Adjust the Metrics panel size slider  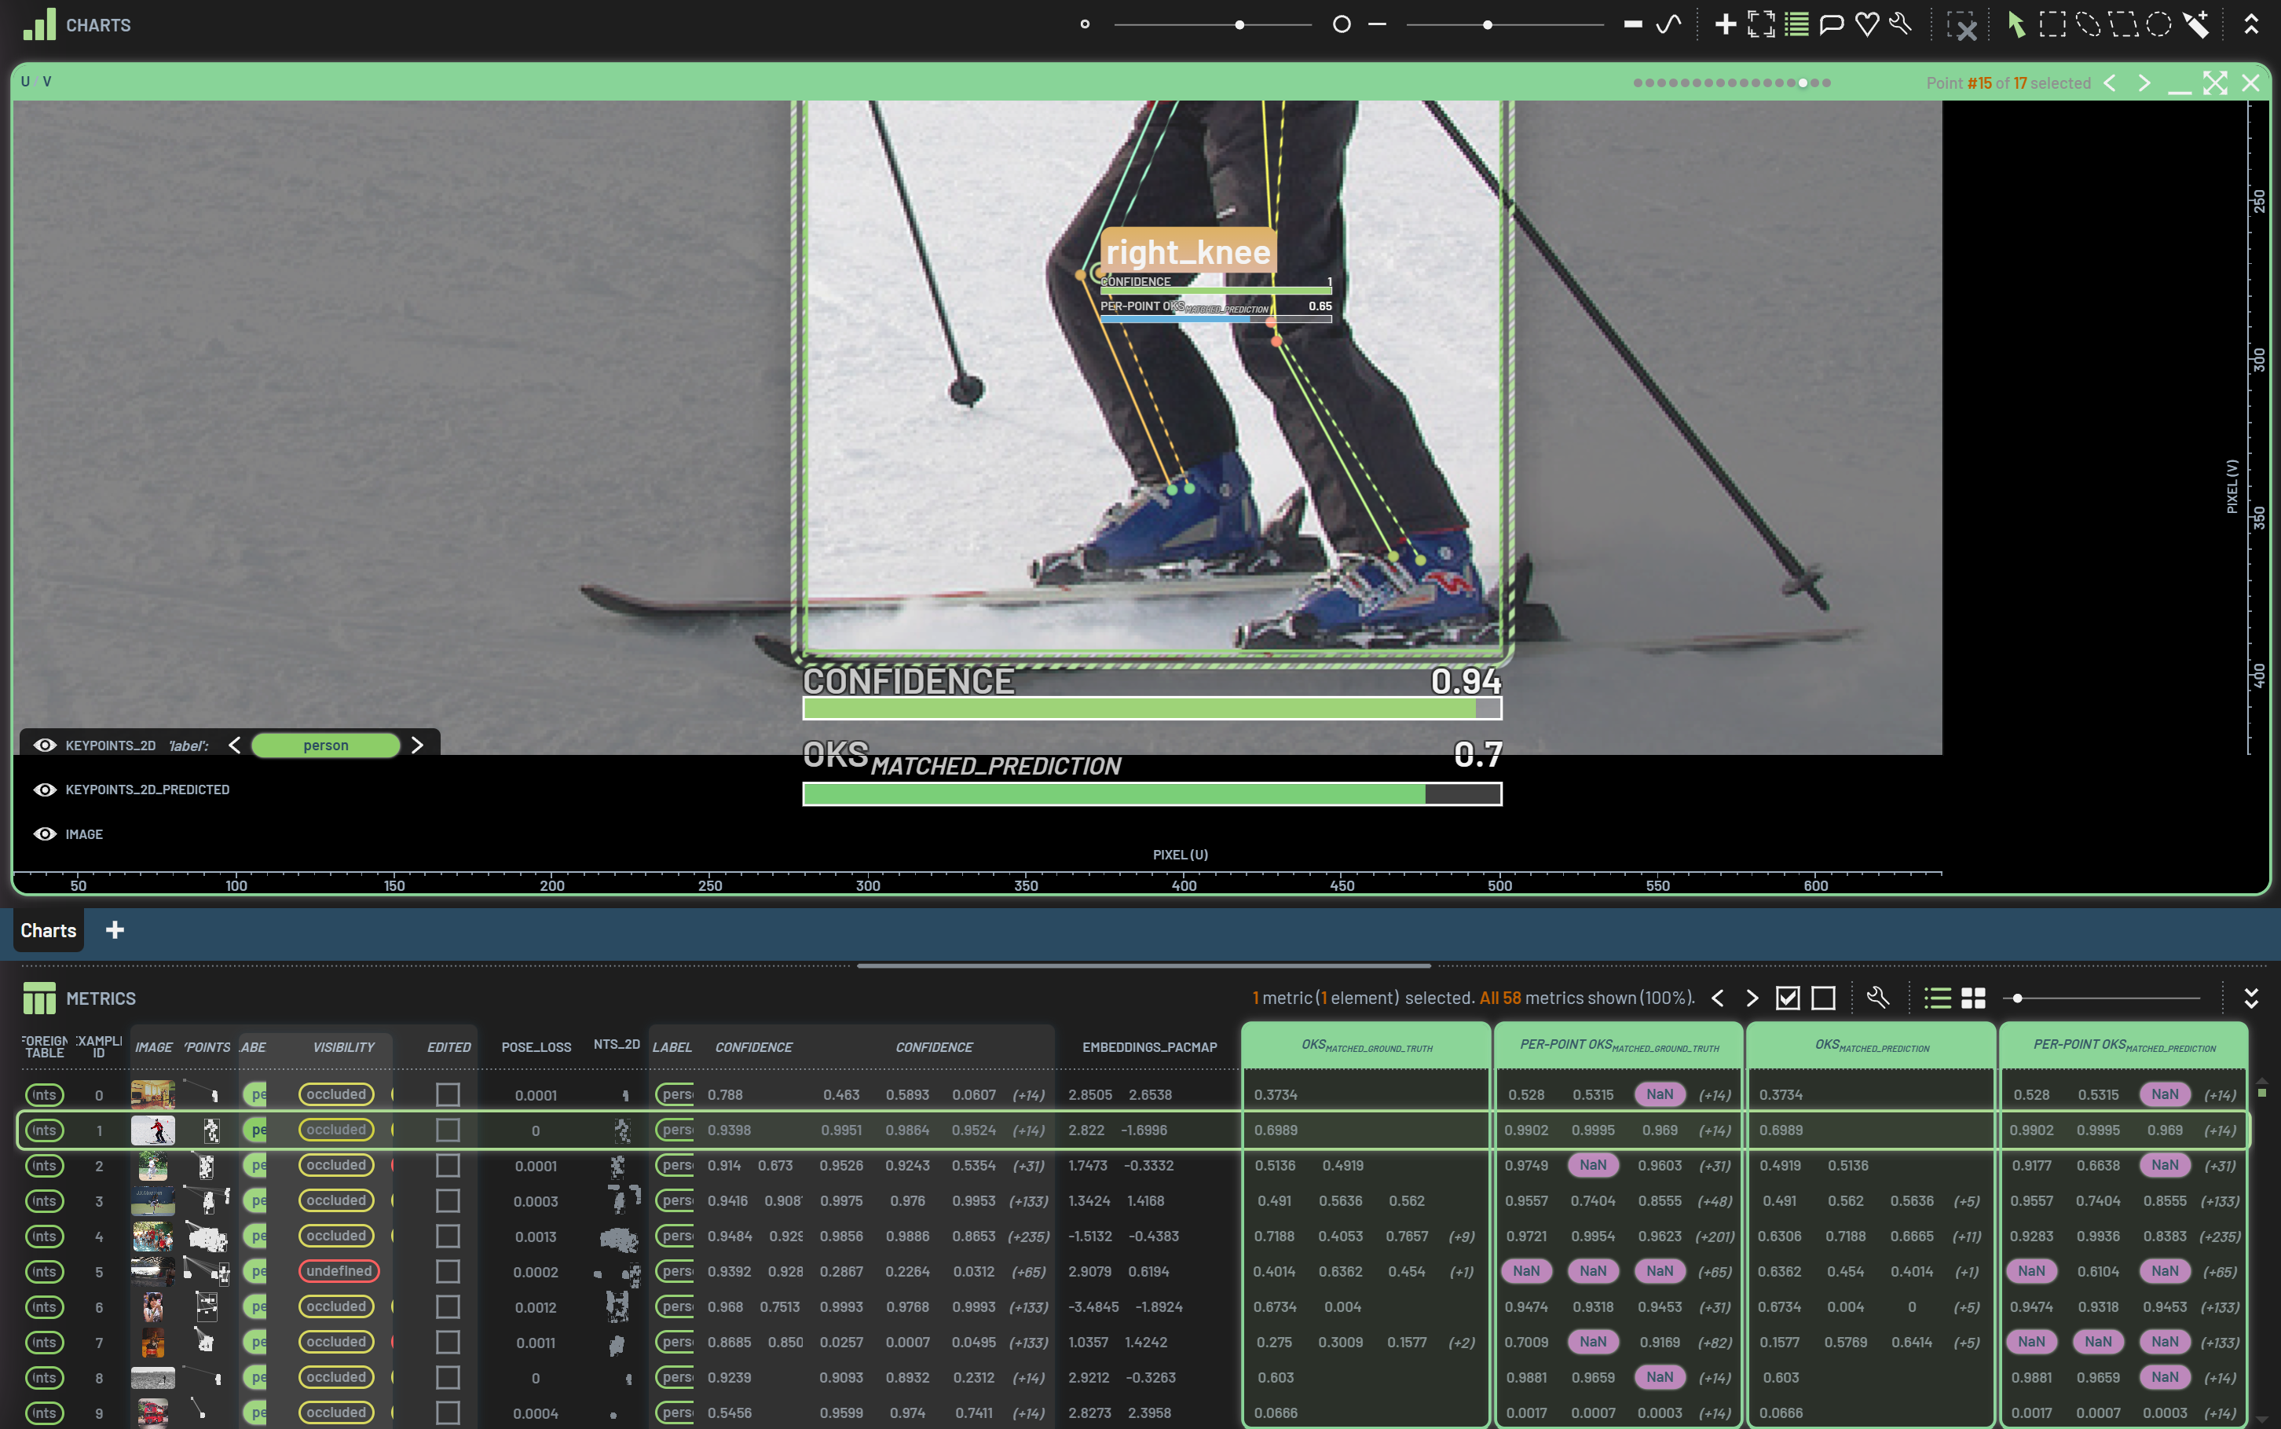coord(2017,998)
